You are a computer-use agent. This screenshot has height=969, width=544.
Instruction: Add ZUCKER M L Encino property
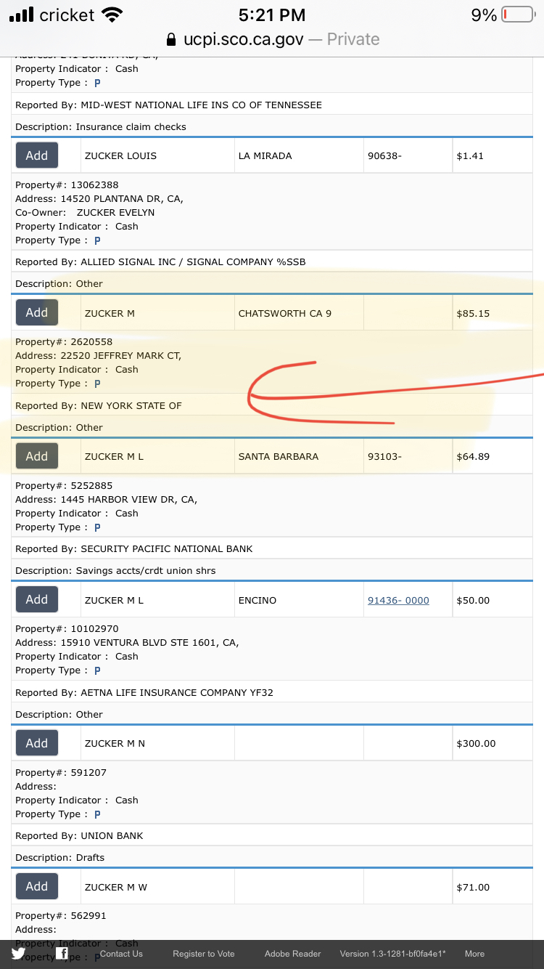coord(37,599)
